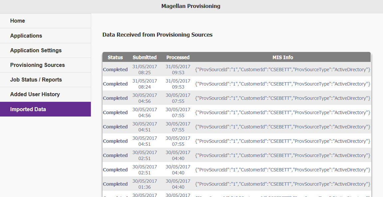This screenshot has width=383, height=197.
Task: Click the Processed column header
Action: pyautogui.click(x=178, y=58)
